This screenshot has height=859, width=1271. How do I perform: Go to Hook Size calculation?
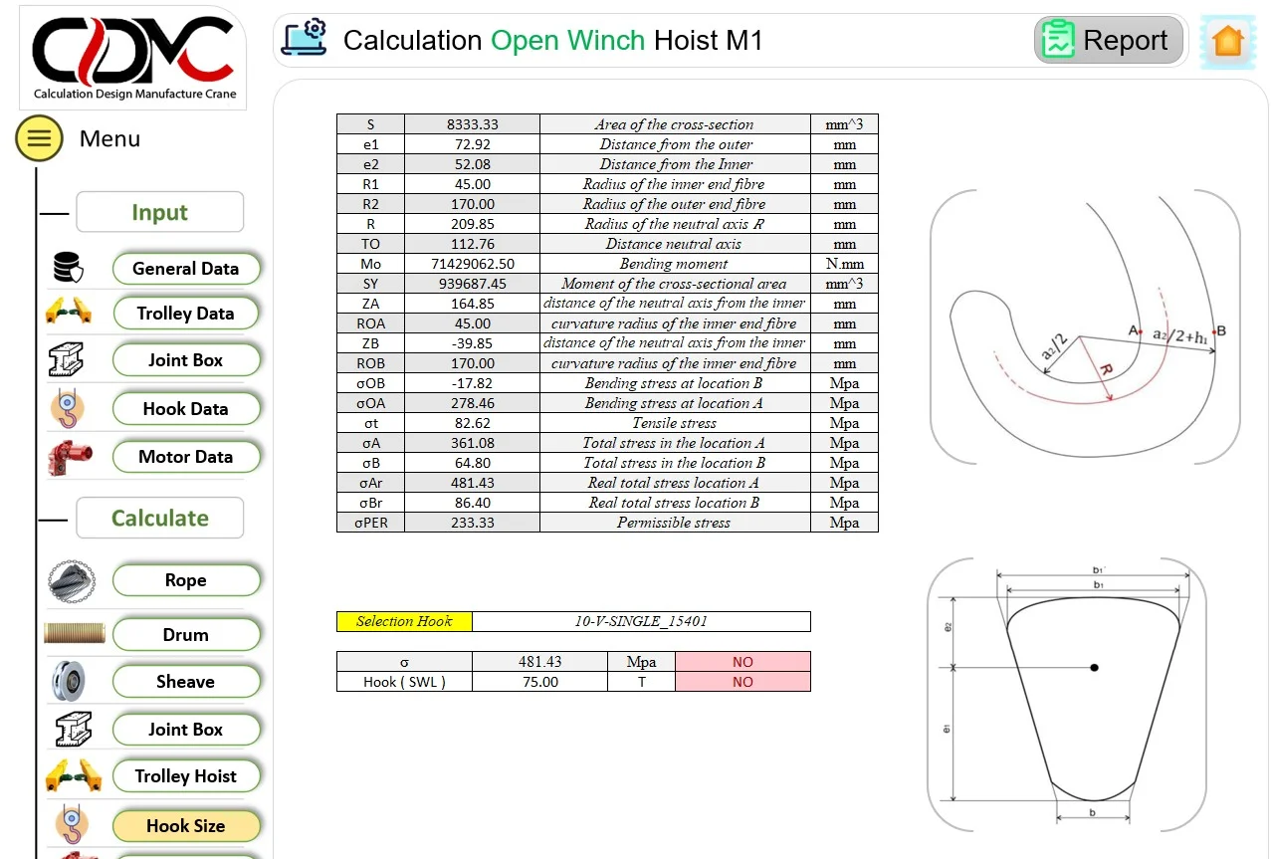point(185,826)
